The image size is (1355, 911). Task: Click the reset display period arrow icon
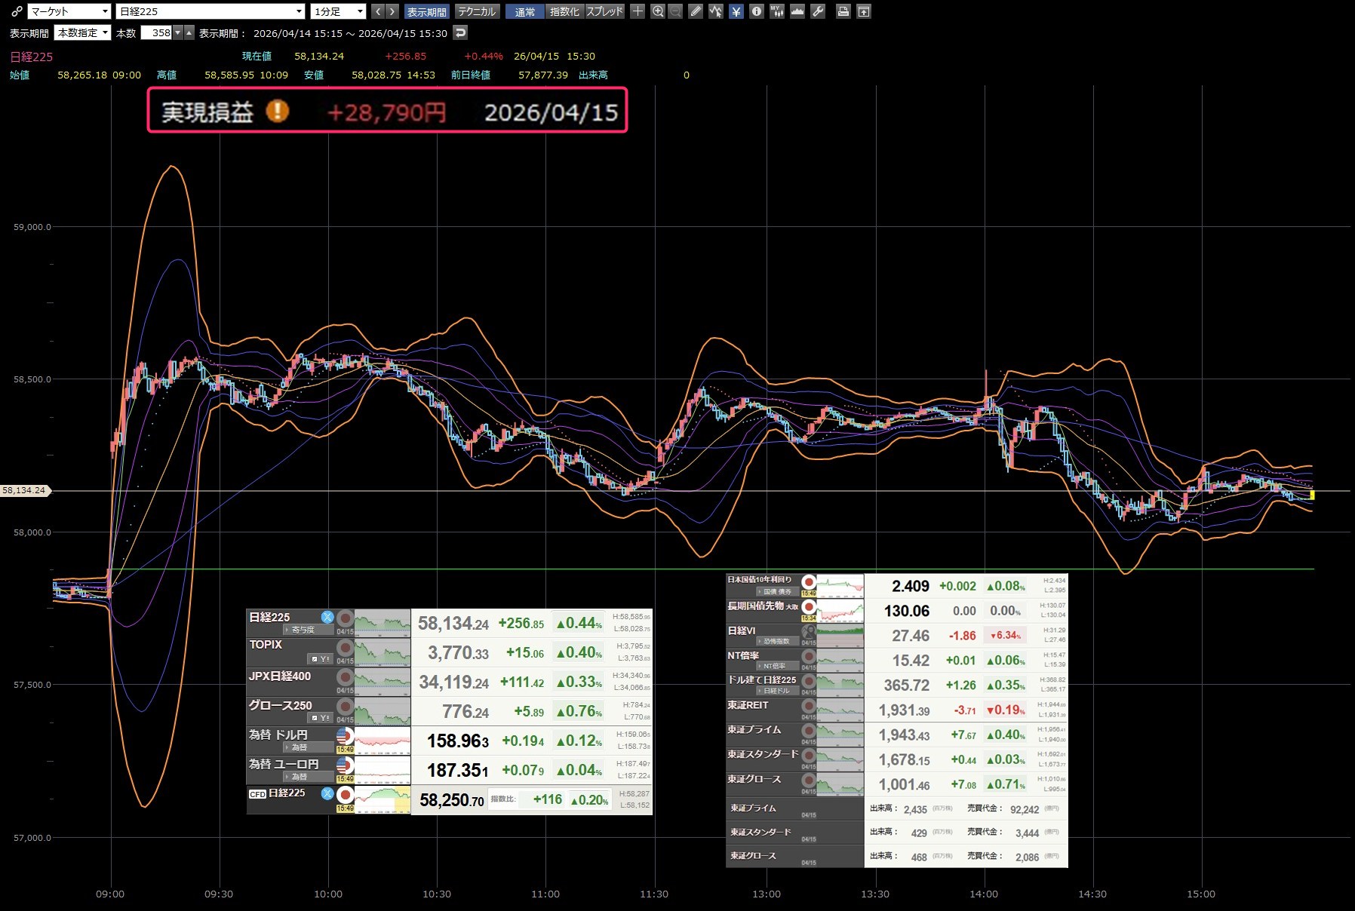click(460, 32)
